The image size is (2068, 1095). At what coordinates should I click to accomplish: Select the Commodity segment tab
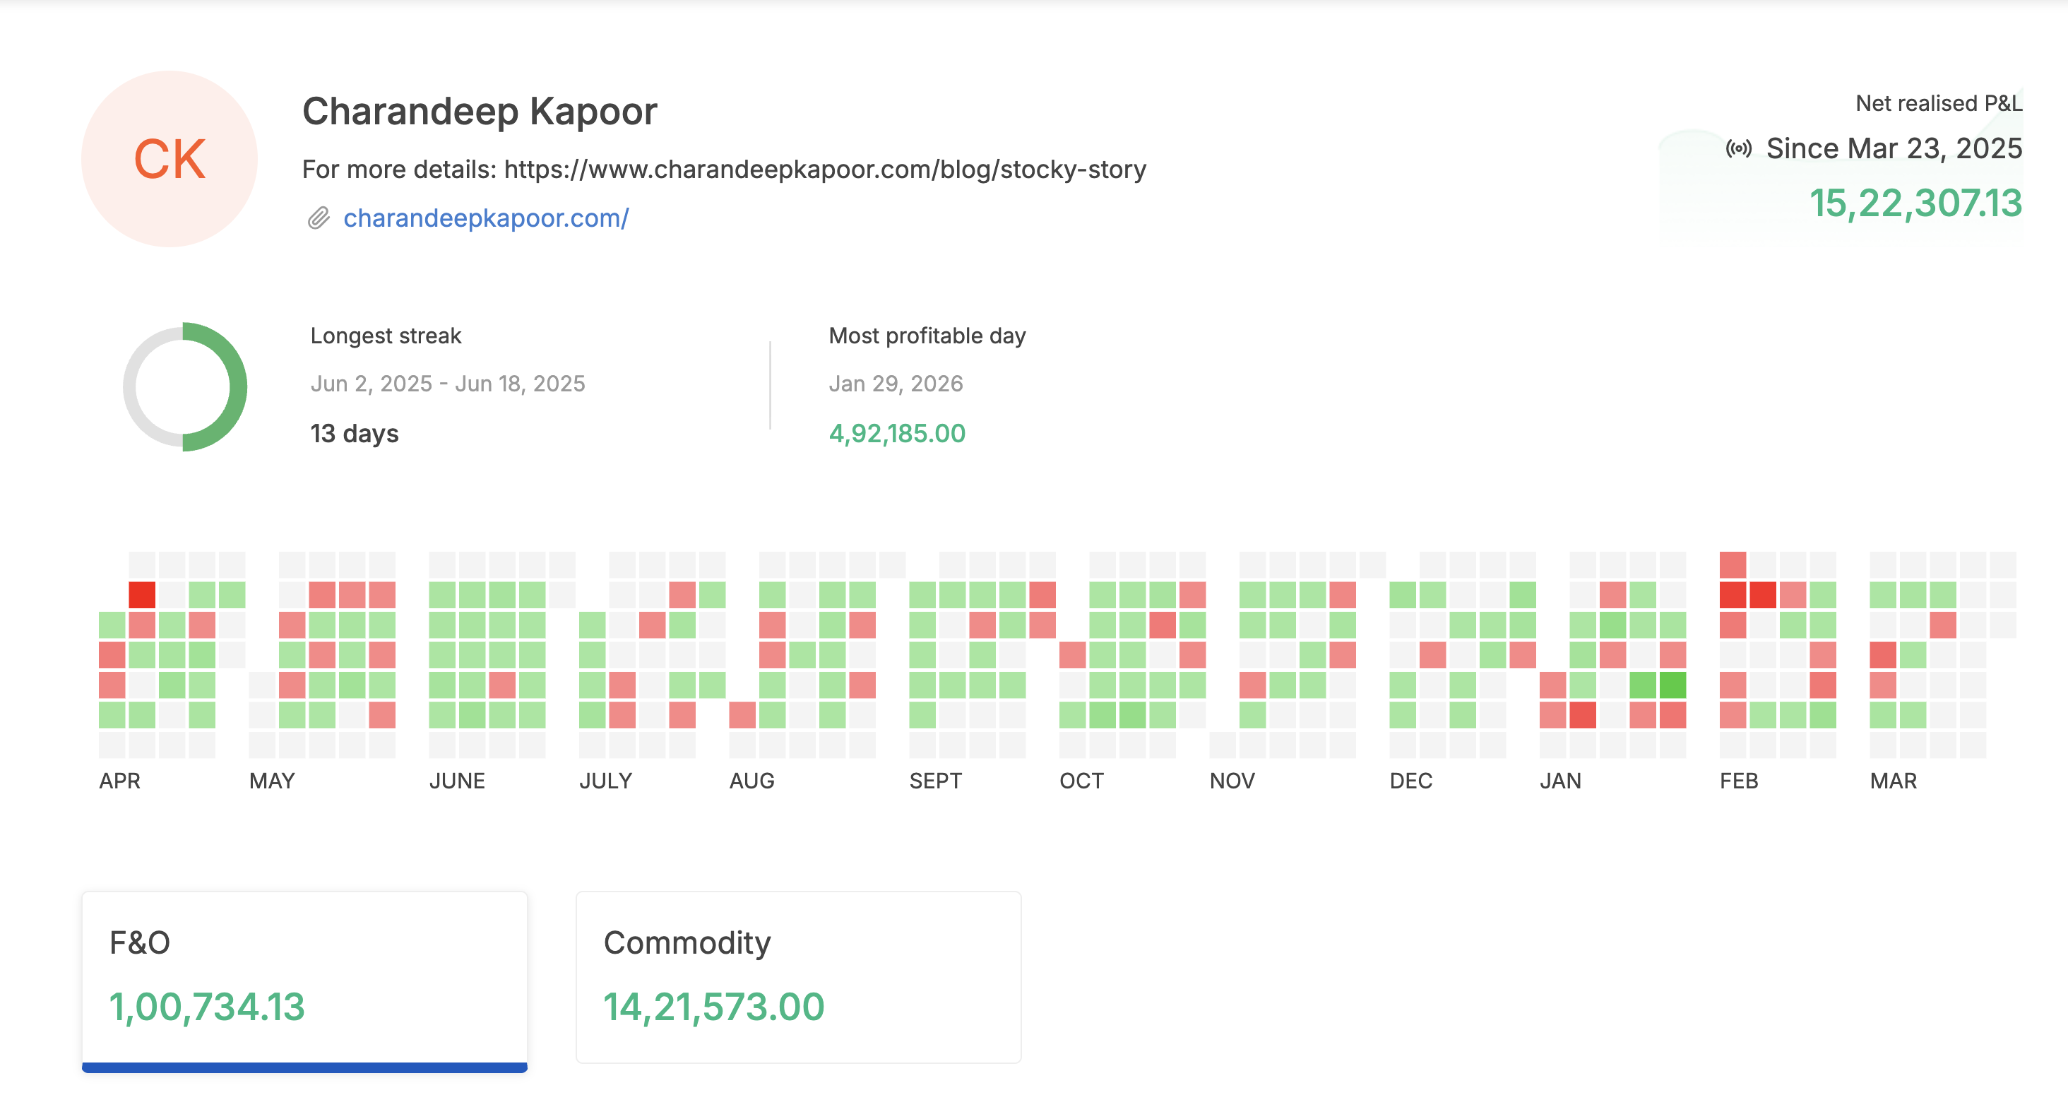(x=798, y=977)
